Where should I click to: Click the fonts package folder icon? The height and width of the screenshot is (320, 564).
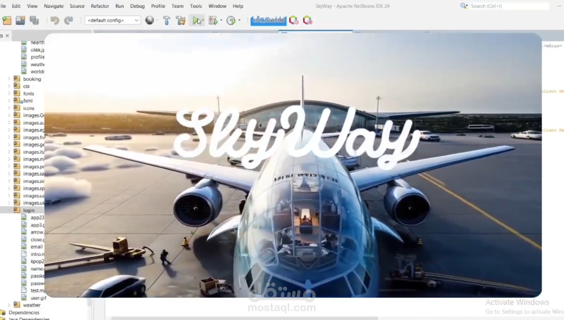(17, 93)
